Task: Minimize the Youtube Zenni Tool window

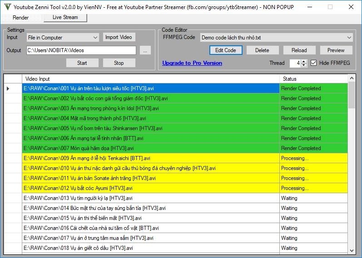Action: point(310,7)
